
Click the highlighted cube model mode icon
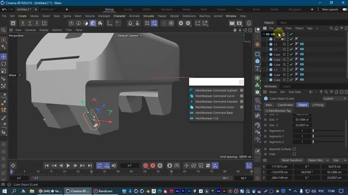point(93,23)
